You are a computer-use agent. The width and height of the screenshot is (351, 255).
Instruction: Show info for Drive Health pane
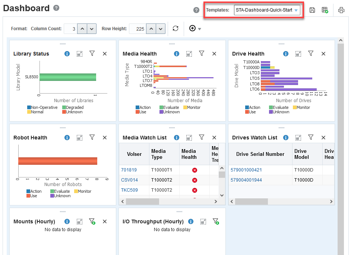click(x=286, y=54)
